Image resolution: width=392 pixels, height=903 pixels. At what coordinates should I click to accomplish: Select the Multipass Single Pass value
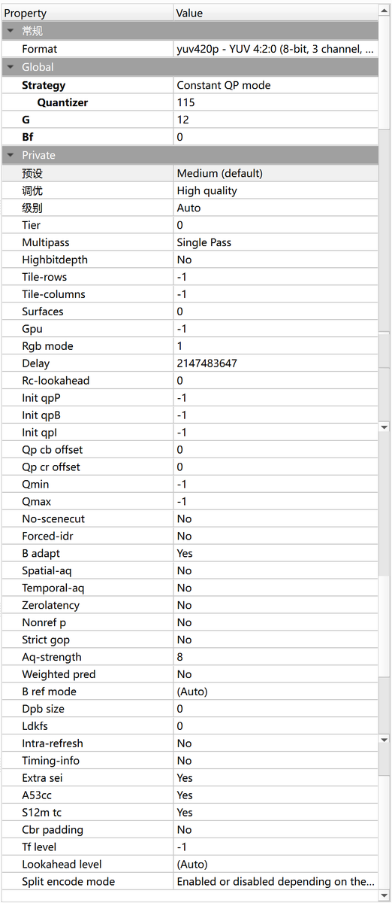(276, 242)
